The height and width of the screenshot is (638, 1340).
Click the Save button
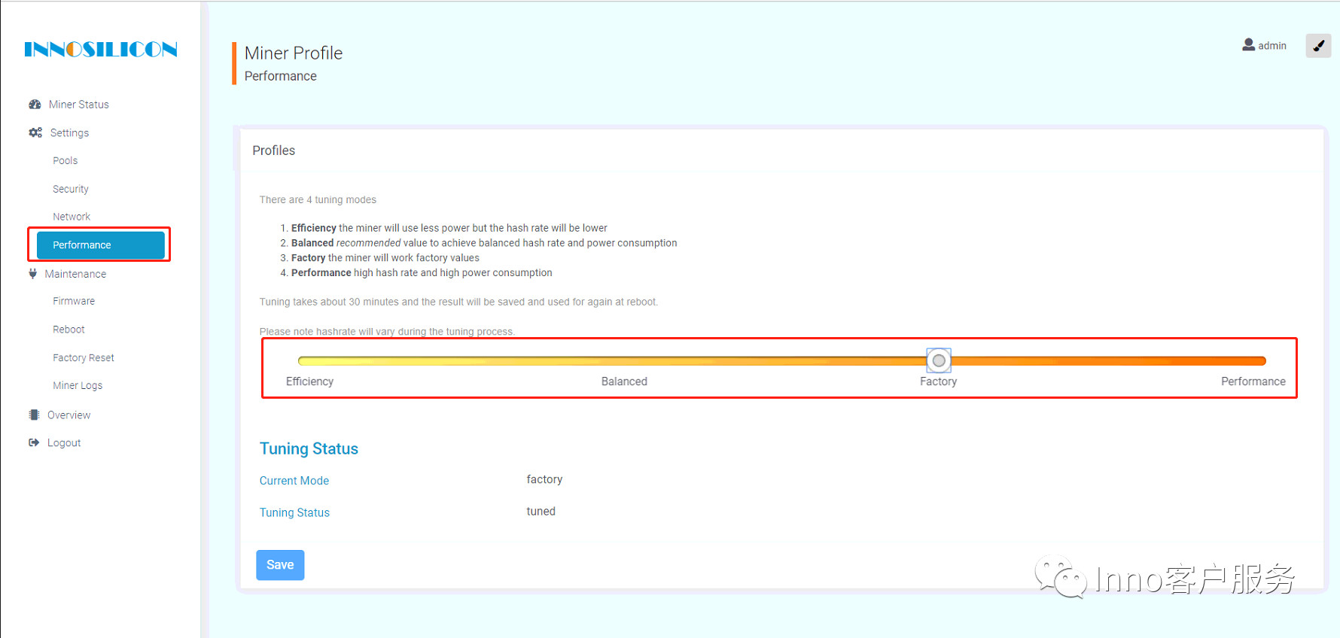pos(280,565)
